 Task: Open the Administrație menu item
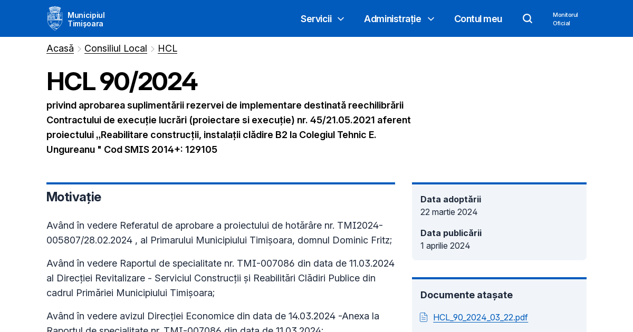coord(392,19)
